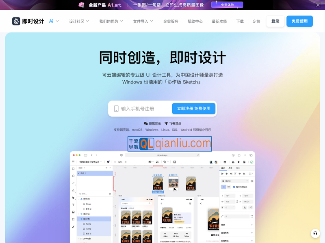This screenshot has height=243, width=325.
Task: Toggle the landscape orientation button in the design panel
Action: (x=228, y=187)
